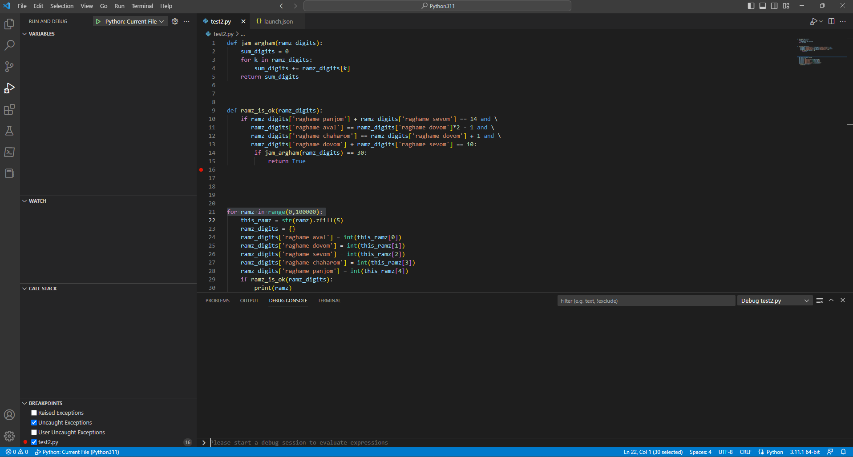The width and height of the screenshot is (853, 457).
Task: Open the Manage gear menu
Action: point(9,436)
